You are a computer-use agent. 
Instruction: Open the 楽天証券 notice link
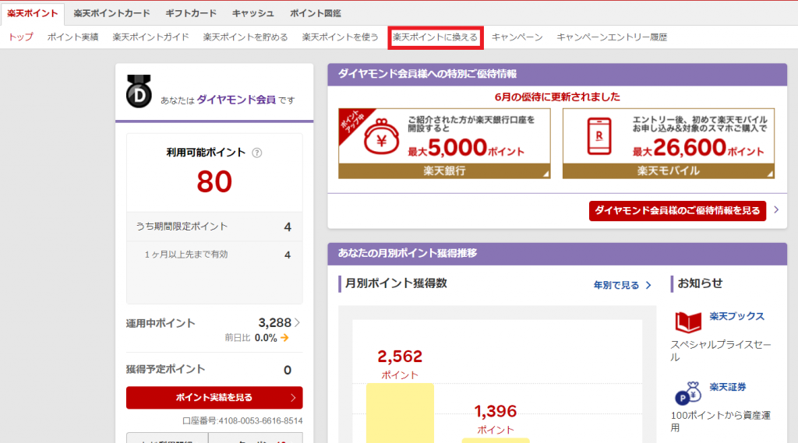point(728,387)
